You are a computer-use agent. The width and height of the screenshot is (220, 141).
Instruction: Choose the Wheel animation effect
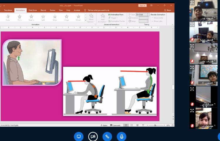click(x=78, y=17)
